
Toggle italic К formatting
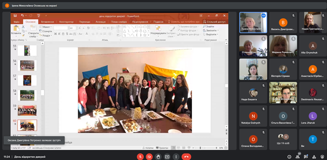click(59, 34)
